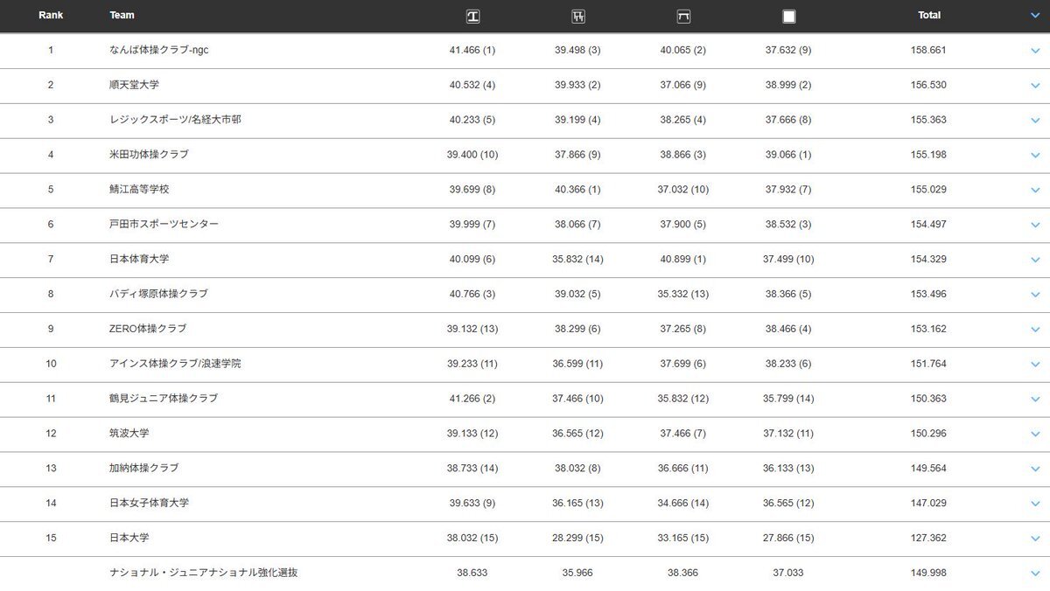This screenshot has width=1050, height=591.
Task: Click the 158.661 total score cell
Action: tap(928, 51)
